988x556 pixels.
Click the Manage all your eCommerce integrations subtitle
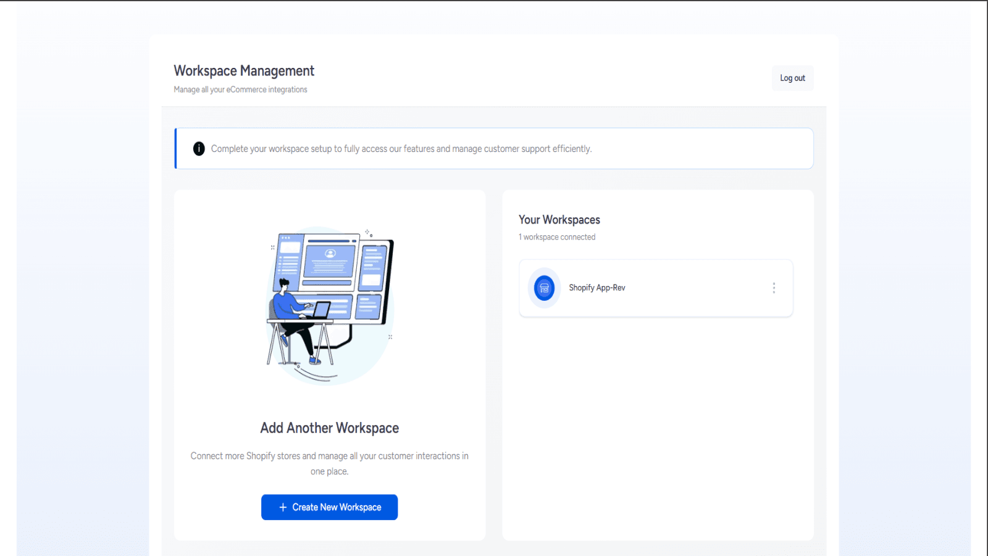coord(240,89)
